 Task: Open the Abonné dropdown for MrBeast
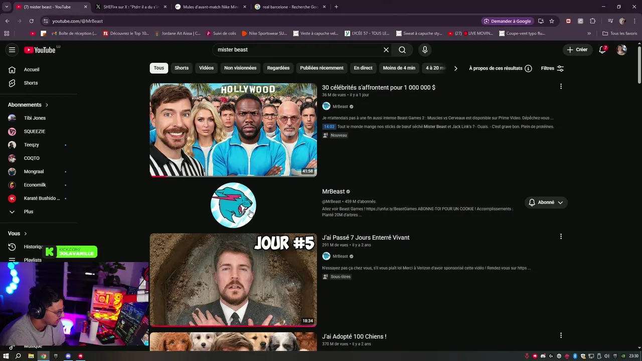click(546, 203)
